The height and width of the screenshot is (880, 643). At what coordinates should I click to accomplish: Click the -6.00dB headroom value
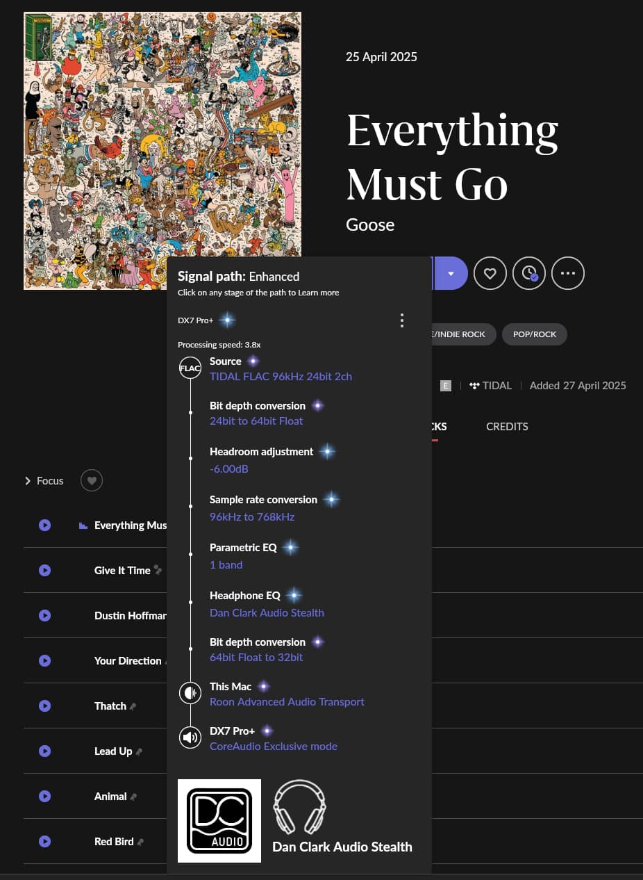pyautogui.click(x=229, y=469)
